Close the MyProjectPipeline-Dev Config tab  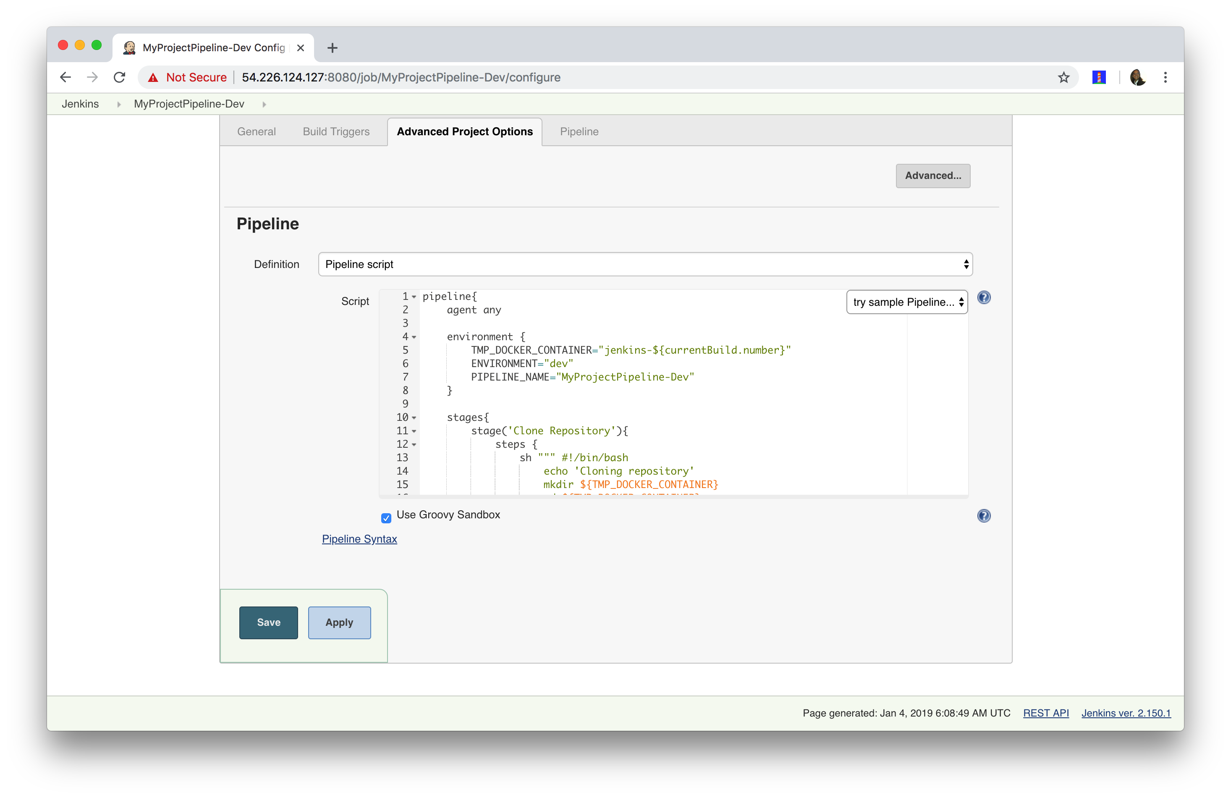tap(301, 48)
